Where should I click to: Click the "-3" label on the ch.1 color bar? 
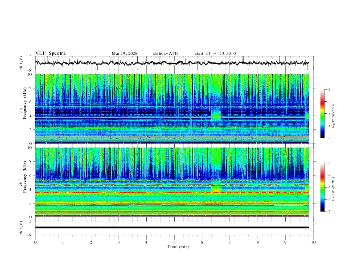328,89
